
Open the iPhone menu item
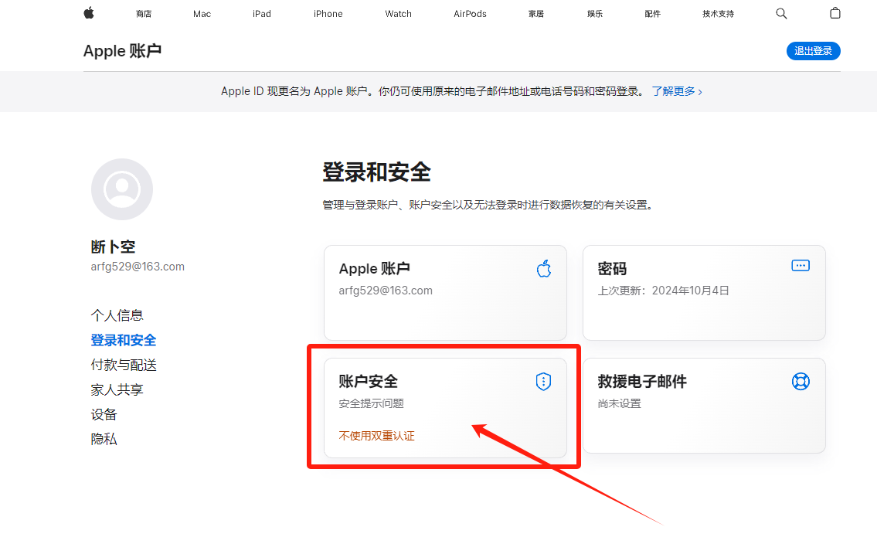328,14
